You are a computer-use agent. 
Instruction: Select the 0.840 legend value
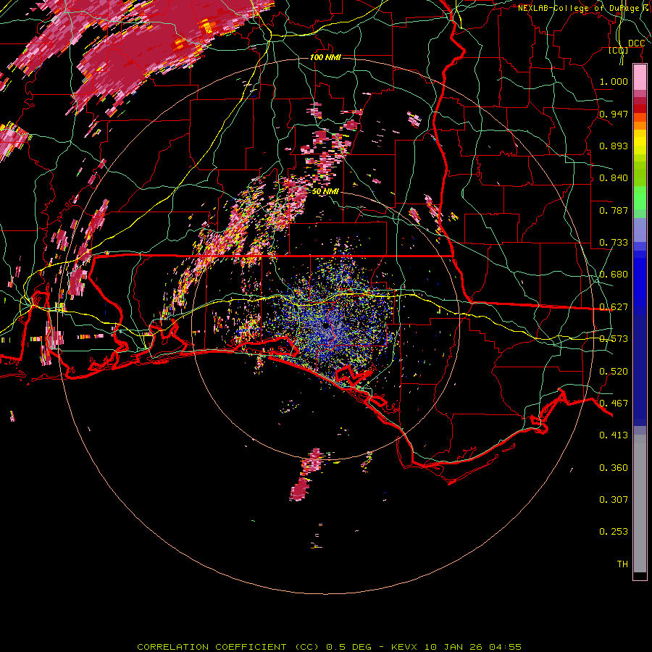point(614,178)
